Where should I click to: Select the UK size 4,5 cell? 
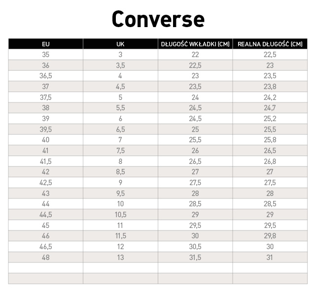pyautogui.click(x=120, y=87)
